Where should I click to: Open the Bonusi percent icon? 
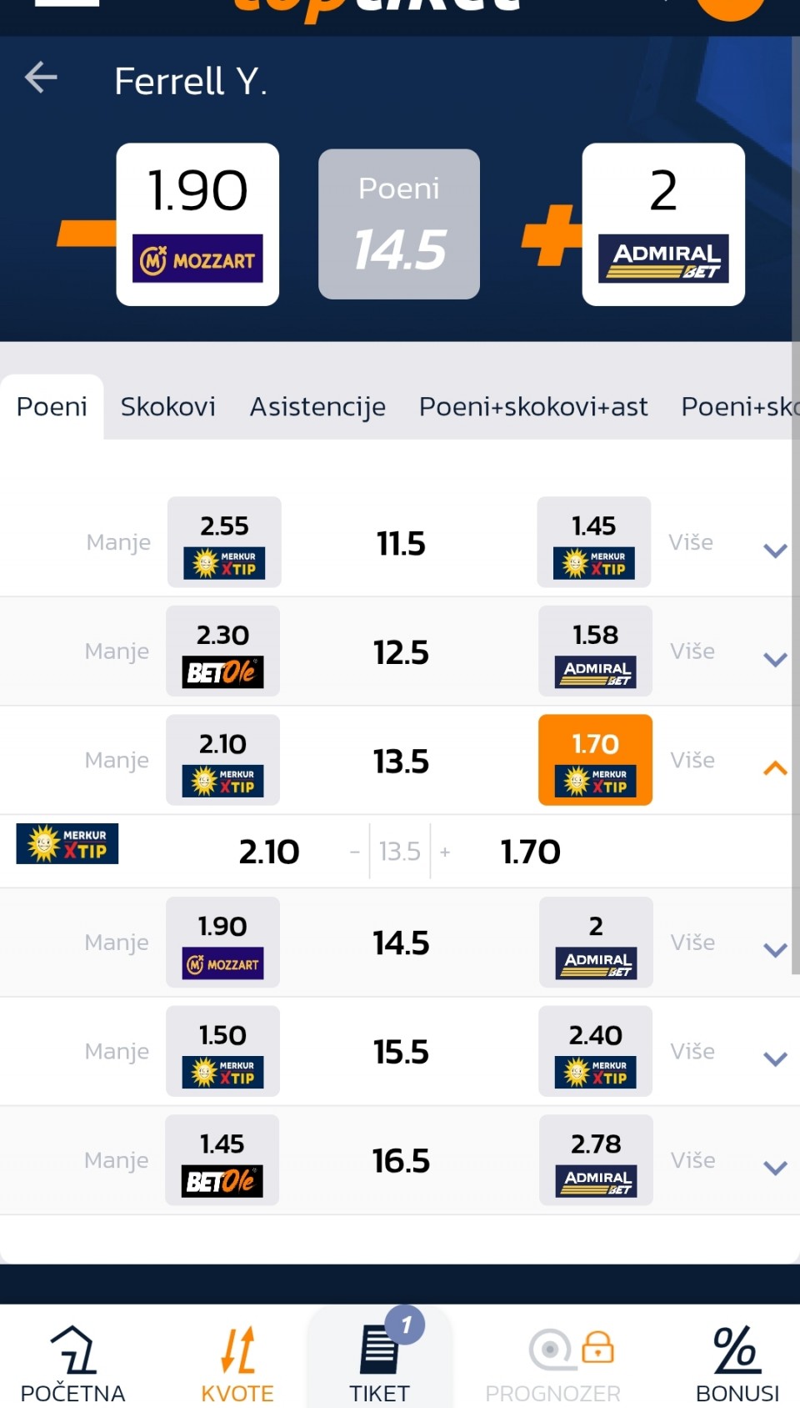click(737, 1349)
